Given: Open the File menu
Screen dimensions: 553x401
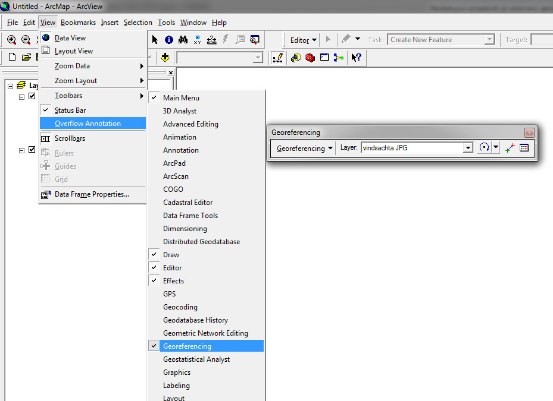Looking at the screenshot, I should pos(13,23).
